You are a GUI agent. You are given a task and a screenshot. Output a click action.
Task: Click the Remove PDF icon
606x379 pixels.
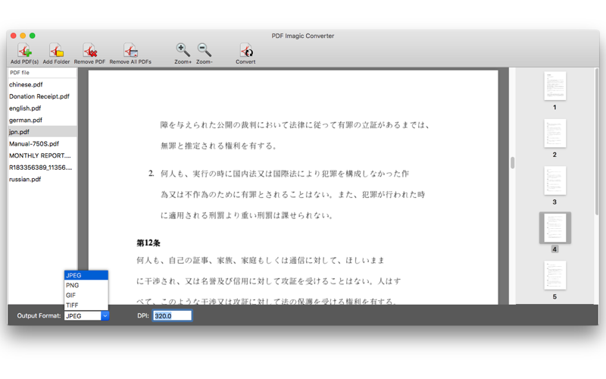point(89,51)
